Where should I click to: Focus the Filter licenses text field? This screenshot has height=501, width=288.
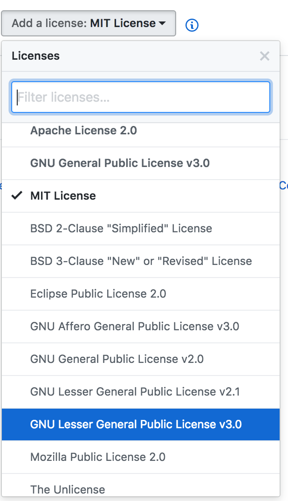(141, 97)
